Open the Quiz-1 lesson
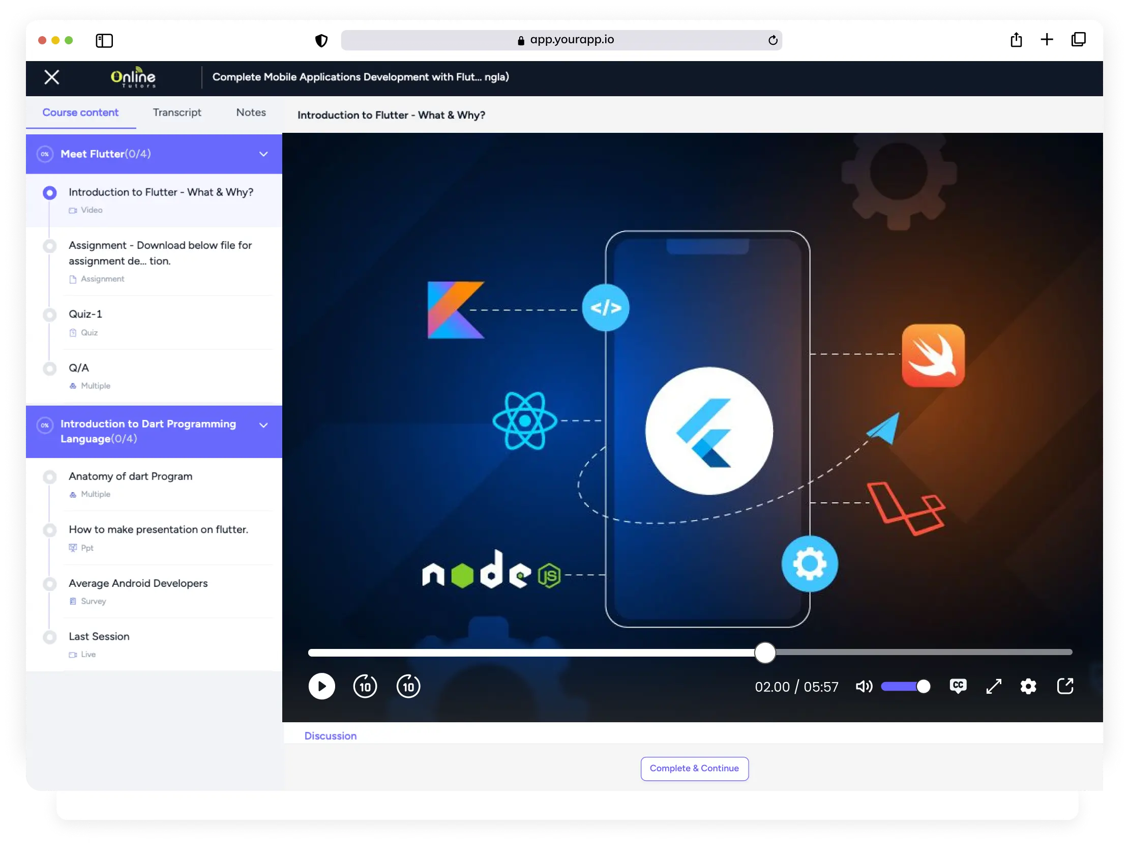 click(85, 314)
